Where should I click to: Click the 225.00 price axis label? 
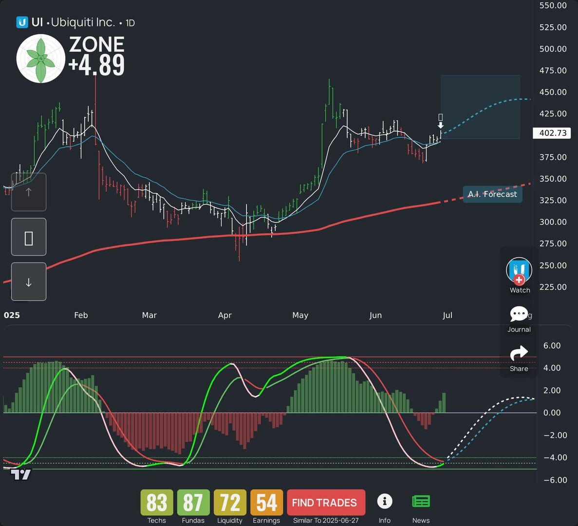[x=553, y=287]
